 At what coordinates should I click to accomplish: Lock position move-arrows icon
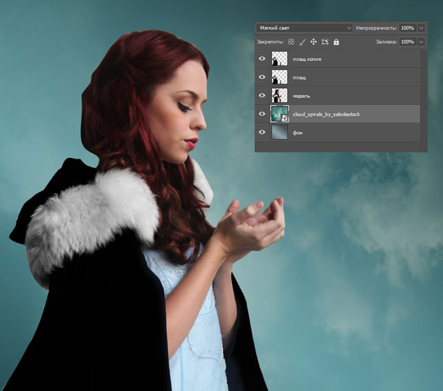click(313, 42)
